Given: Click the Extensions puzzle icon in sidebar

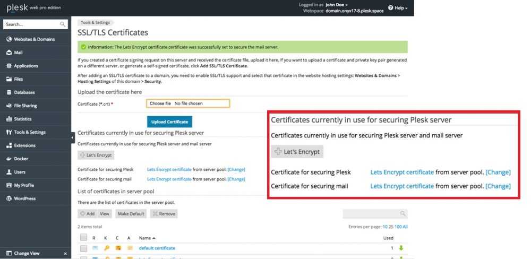Looking at the screenshot, I should point(9,145).
